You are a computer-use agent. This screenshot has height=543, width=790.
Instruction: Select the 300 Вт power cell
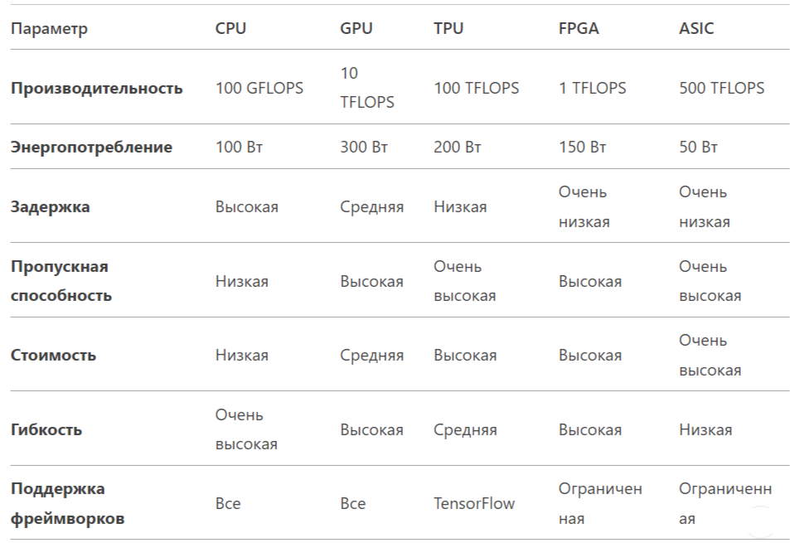click(364, 148)
